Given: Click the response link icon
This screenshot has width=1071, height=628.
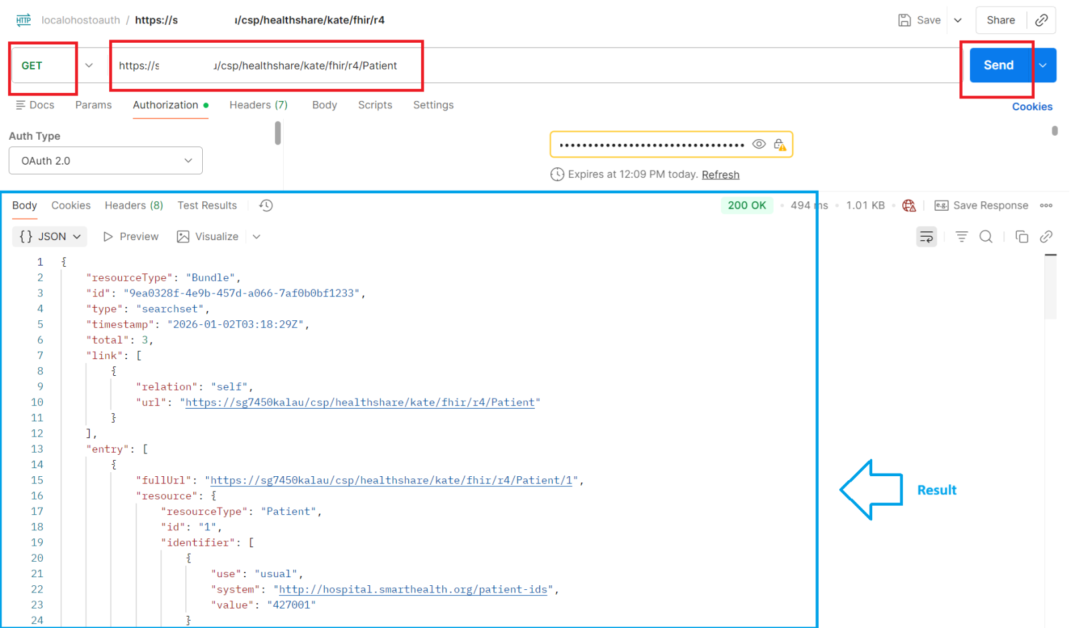Looking at the screenshot, I should tap(1046, 237).
